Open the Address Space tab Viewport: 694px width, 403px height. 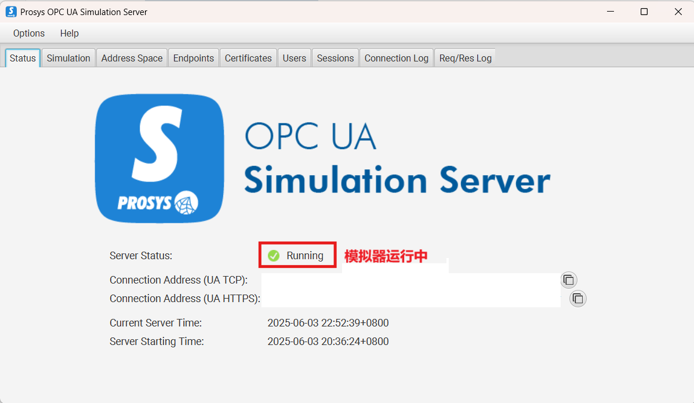pos(132,58)
